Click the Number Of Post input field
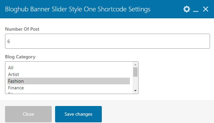Viewport: 214px width, 123px height. tap(108, 41)
